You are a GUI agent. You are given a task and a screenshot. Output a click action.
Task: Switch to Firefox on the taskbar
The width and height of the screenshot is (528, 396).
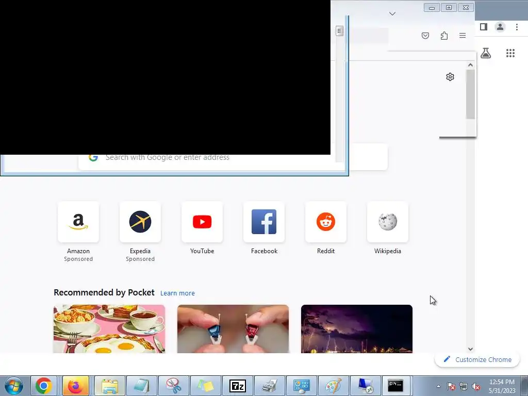pyautogui.click(x=75, y=386)
